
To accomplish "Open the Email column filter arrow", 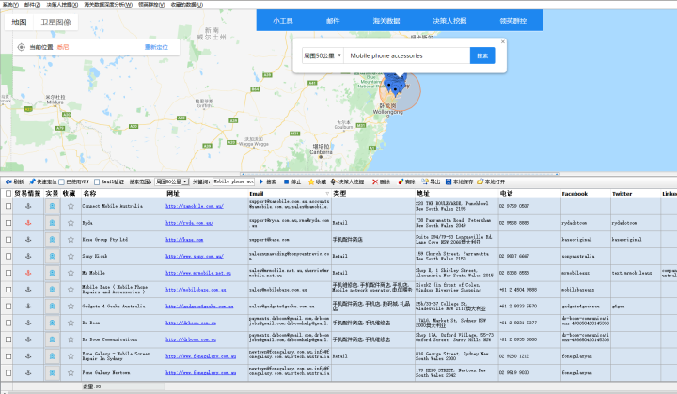I will 327,194.
